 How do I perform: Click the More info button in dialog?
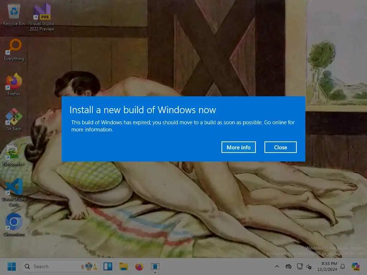[x=238, y=147]
